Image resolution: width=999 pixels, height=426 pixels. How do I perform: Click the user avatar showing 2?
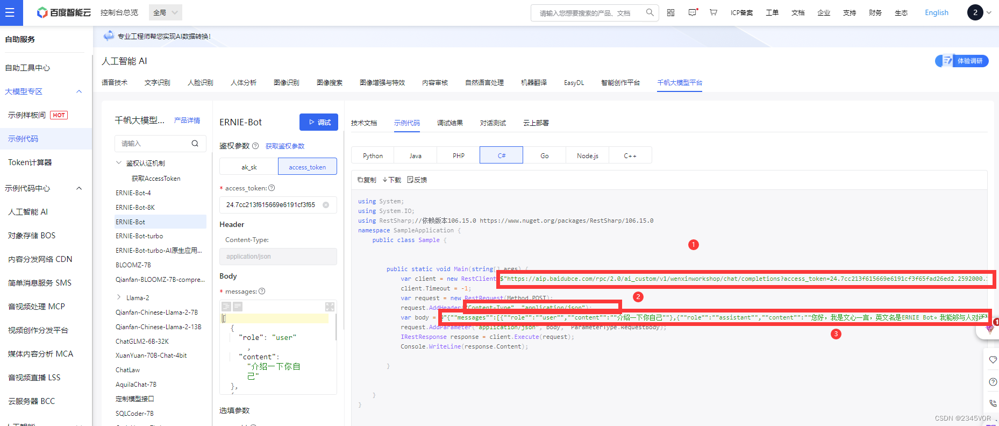pos(975,12)
